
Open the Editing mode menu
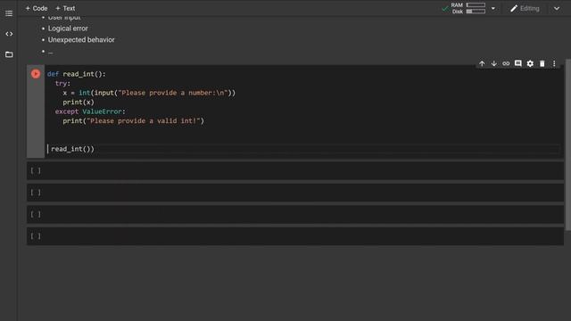(525, 8)
